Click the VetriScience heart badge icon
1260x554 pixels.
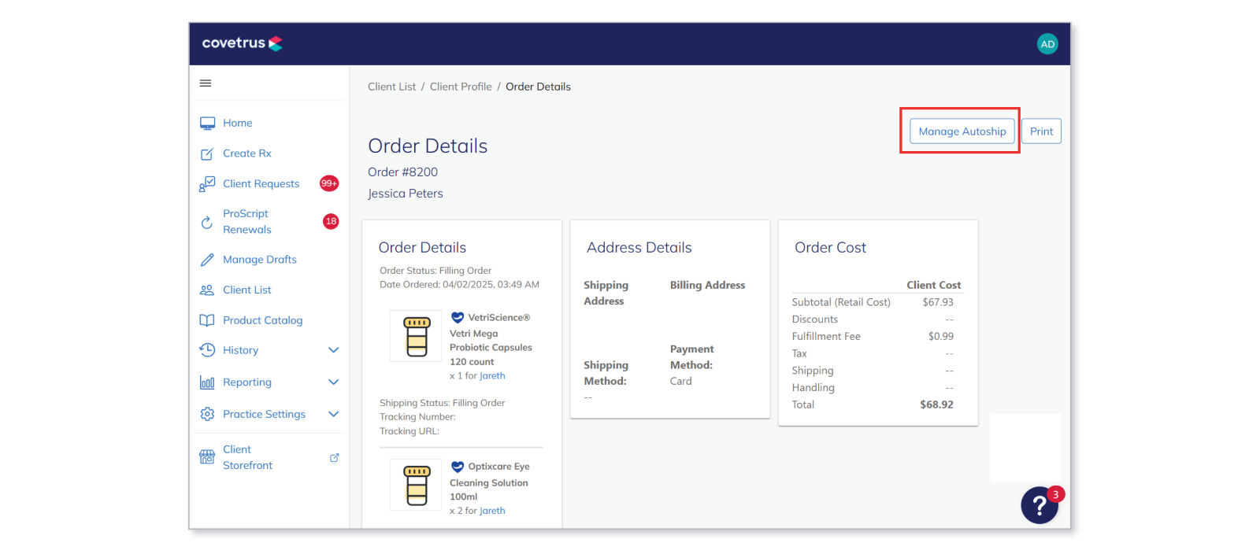(458, 317)
